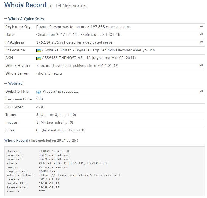Click the 176.114.2.75 IP address text
This screenshot has height=198, width=207.
point(48,42)
